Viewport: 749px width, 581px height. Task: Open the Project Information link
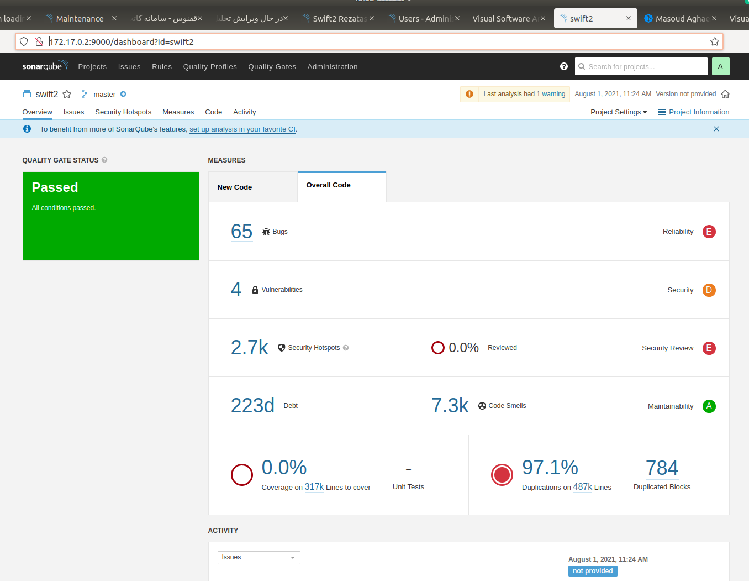(x=694, y=112)
